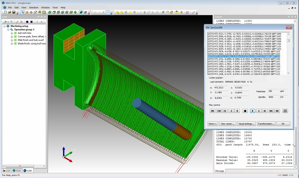Open the Tools menu
The width and height of the screenshot is (299, 178).
pyautogui.click(x=55, y=8)
